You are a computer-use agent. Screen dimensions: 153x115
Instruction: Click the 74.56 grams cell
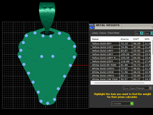(x=126, y=47)
